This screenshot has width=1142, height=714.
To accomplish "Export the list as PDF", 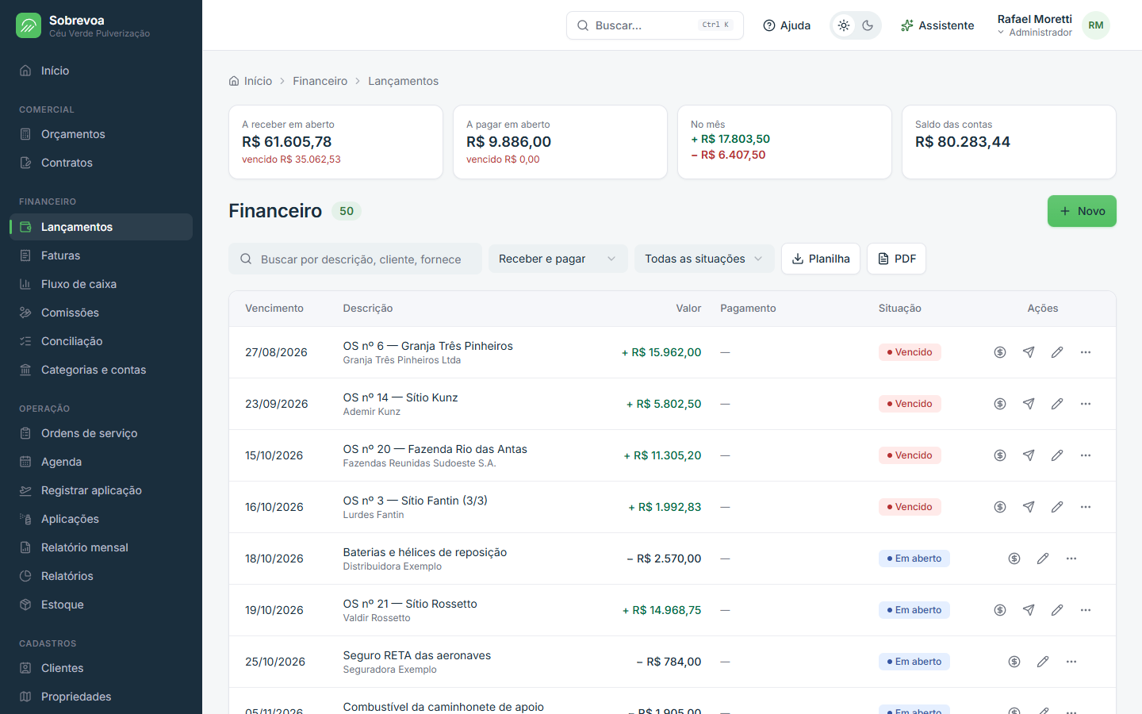I will point(896,259).
